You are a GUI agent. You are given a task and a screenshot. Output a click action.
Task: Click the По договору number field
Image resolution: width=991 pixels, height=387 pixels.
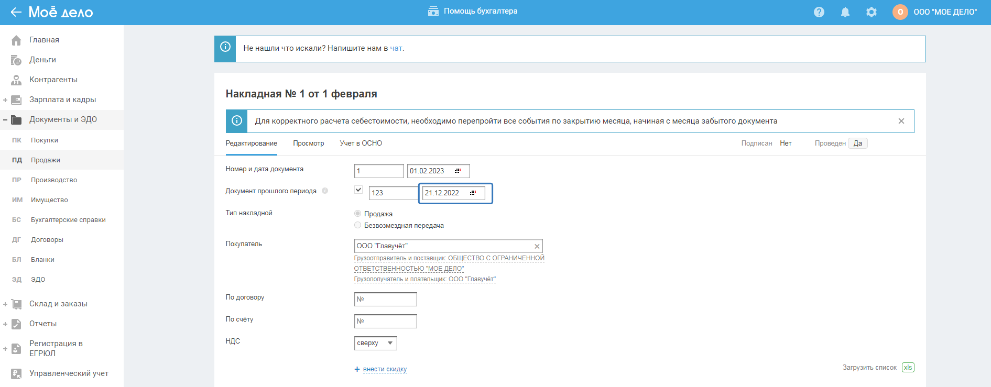386,299
